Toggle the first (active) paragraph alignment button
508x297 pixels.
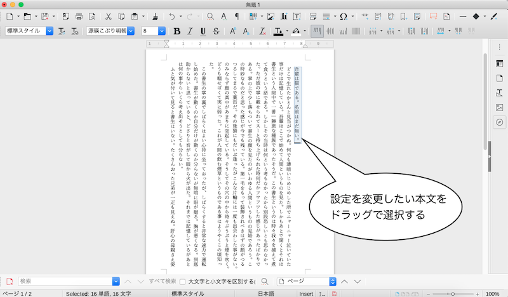(317, 31)
